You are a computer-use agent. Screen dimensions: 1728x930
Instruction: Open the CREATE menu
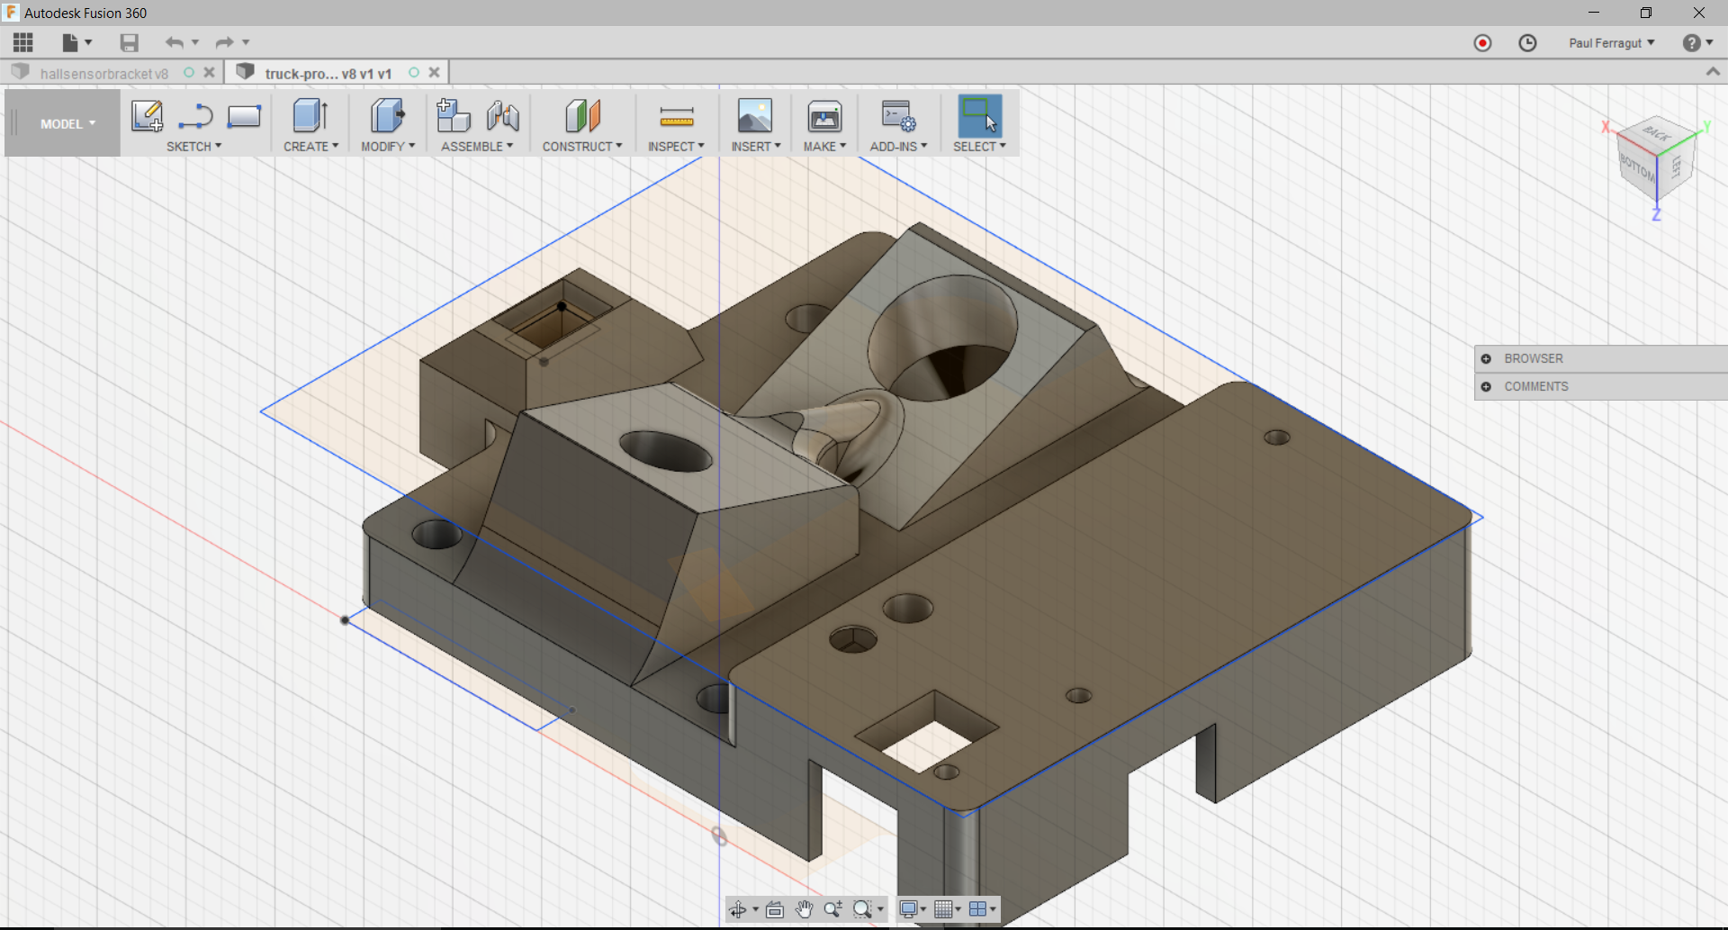310,146
